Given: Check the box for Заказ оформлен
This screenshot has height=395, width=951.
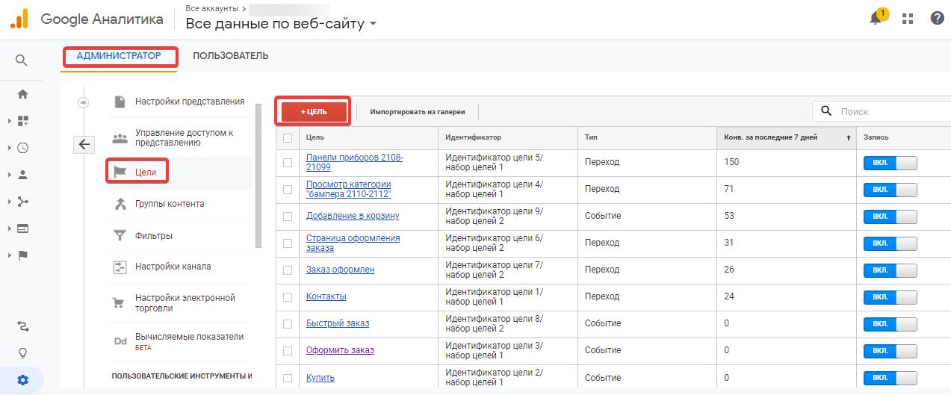Looking at the screenshot, I should pos(288,270).
